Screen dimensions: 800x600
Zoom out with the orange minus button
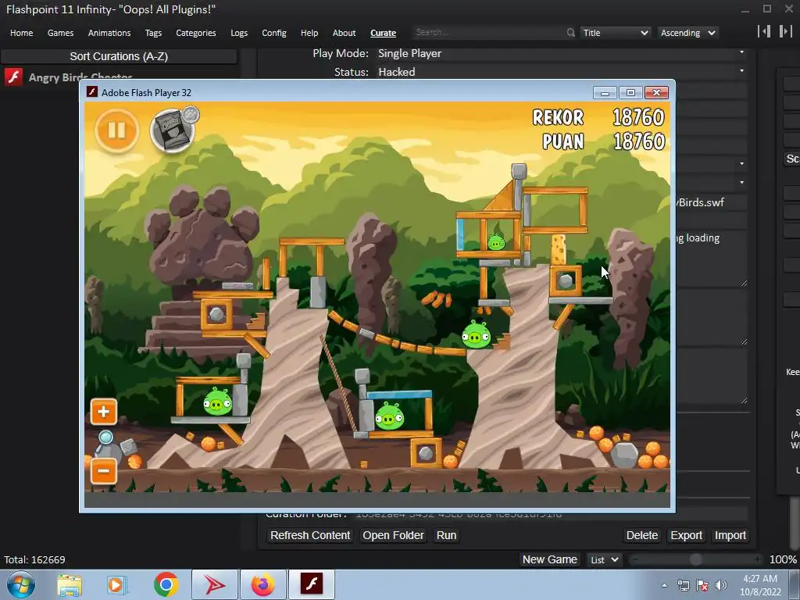point(104,470)
